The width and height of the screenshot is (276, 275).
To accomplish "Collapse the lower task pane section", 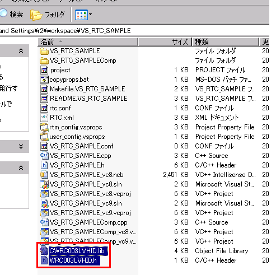I will [21, 168].
